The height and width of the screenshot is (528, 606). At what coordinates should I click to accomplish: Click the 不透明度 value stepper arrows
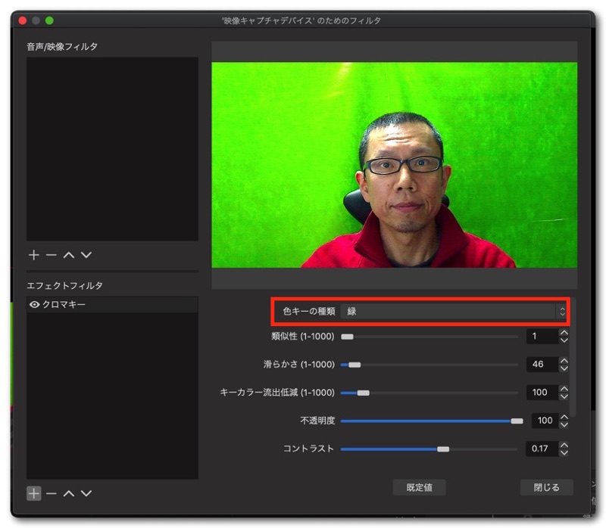[563, 420]
